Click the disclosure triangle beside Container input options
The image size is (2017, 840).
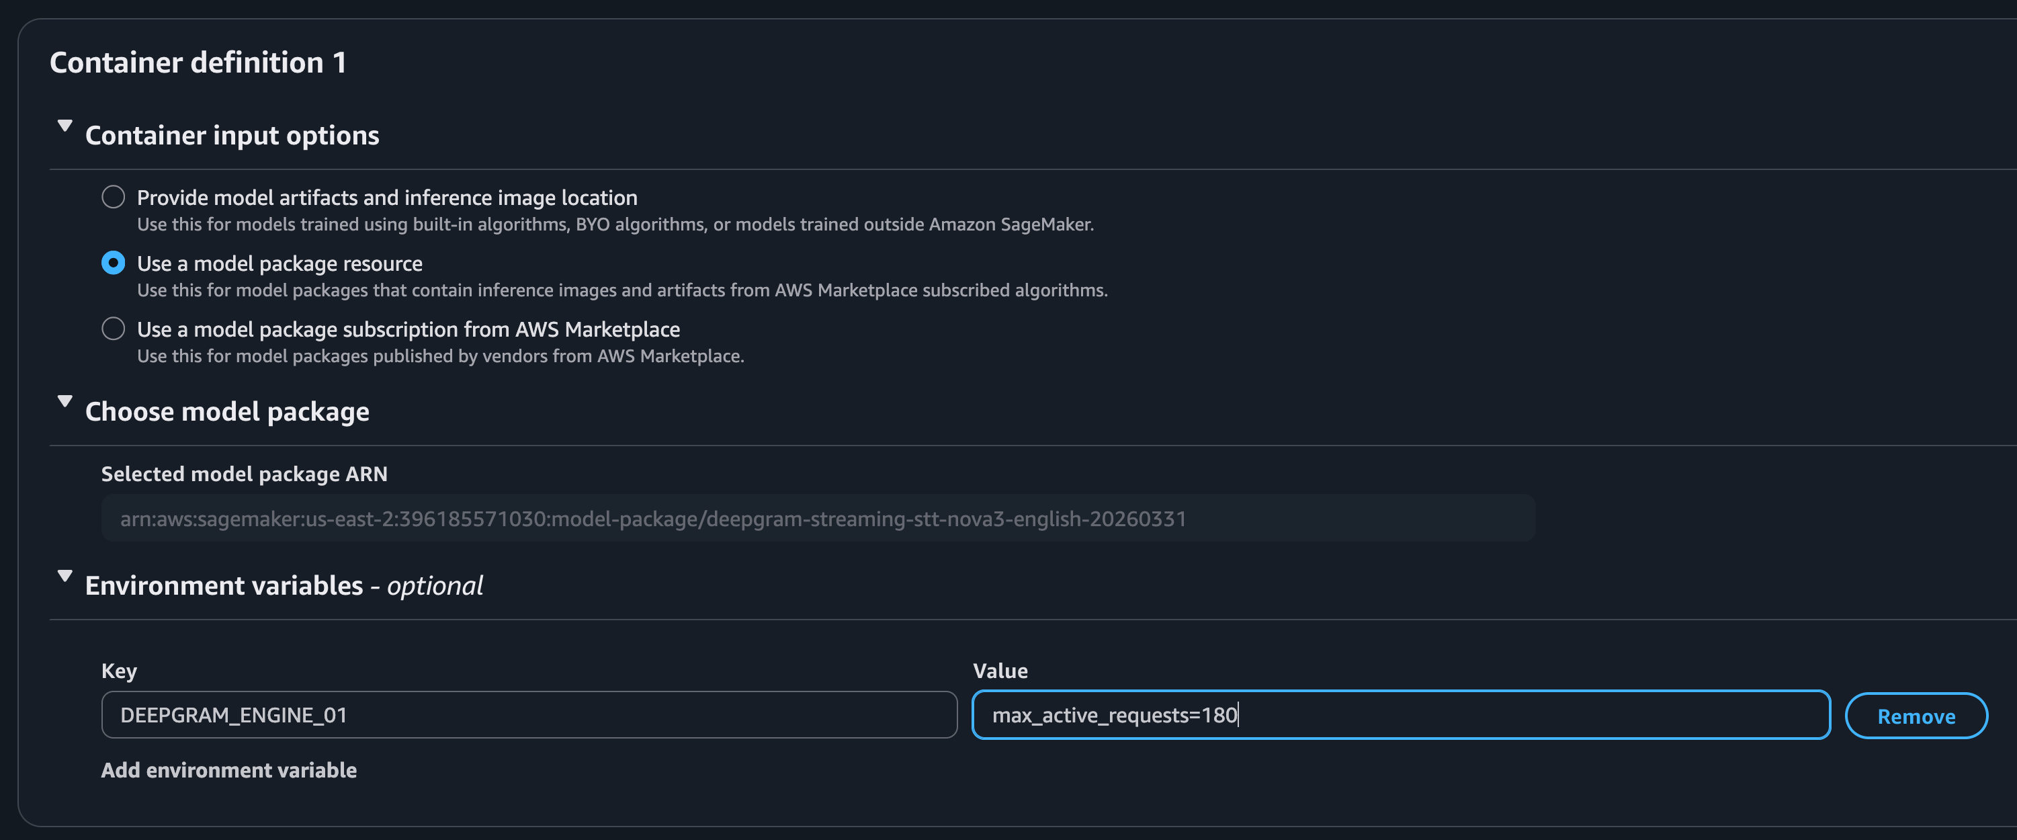pos(65,126)
